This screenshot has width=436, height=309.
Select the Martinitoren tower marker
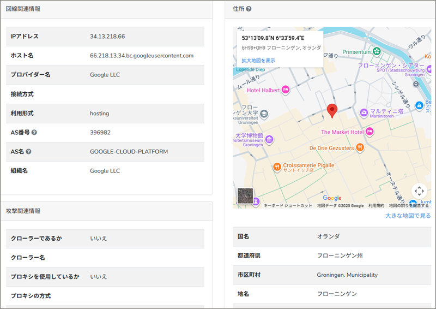pyautogui.click(x=364, y=112)
